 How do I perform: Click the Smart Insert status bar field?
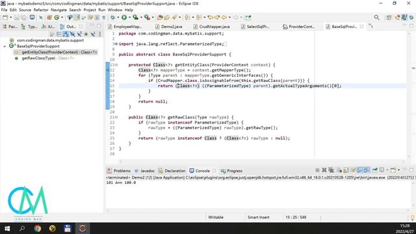(x=259, y=217)
